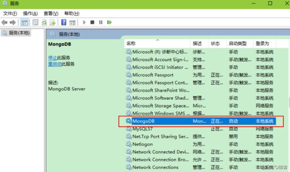Select the MySQL57 service row
Image resolution: width=290 pixels, height=172 pixels.
pyautogui.click(x=201, y=129)
